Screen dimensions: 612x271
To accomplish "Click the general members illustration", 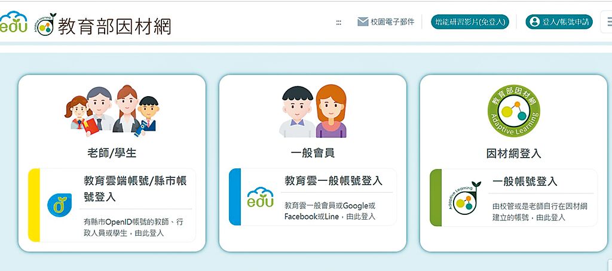I will point(313,110).
